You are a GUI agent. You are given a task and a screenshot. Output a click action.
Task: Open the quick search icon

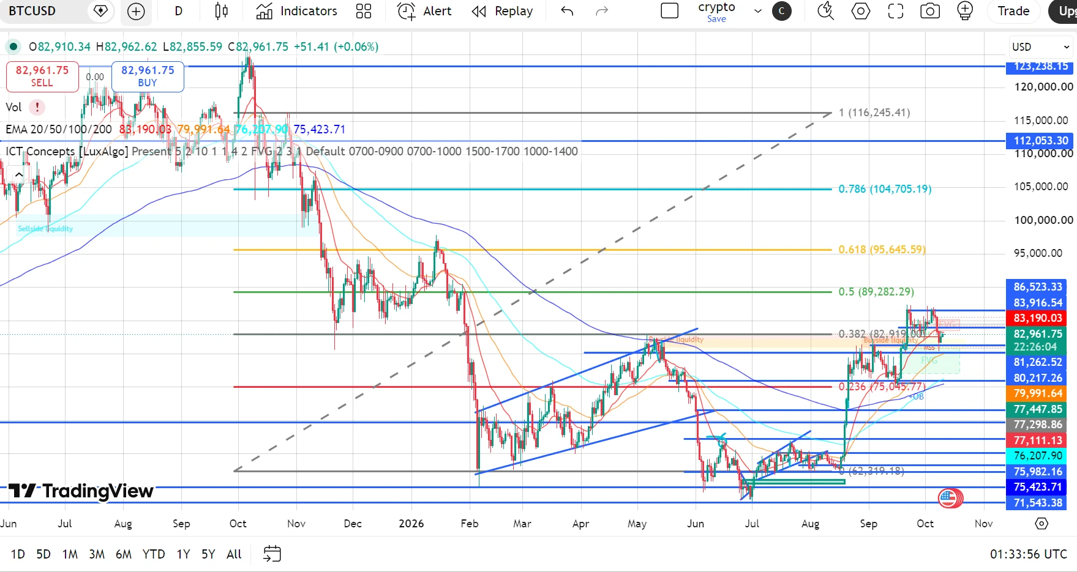click(x=826, y=11)
